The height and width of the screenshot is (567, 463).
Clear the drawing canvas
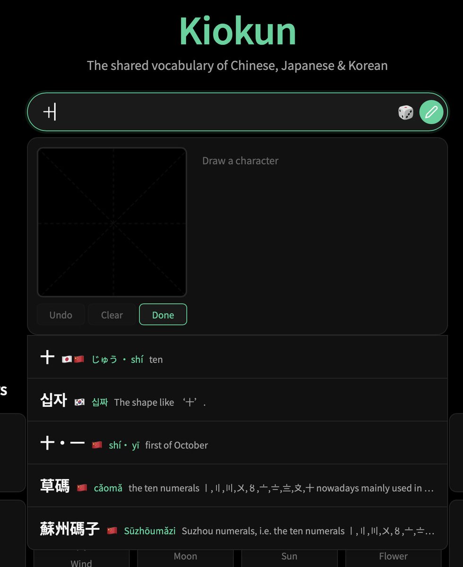pyautogui.click(x=112, y=315)
